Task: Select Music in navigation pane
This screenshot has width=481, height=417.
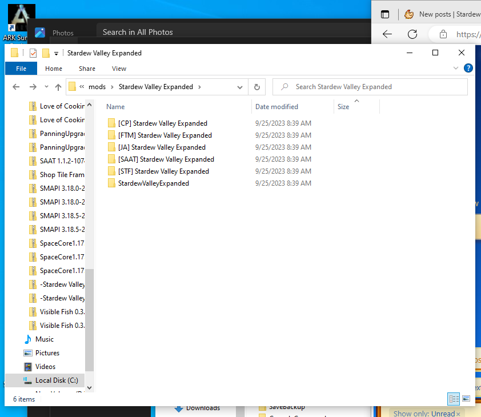Action: 45,339
